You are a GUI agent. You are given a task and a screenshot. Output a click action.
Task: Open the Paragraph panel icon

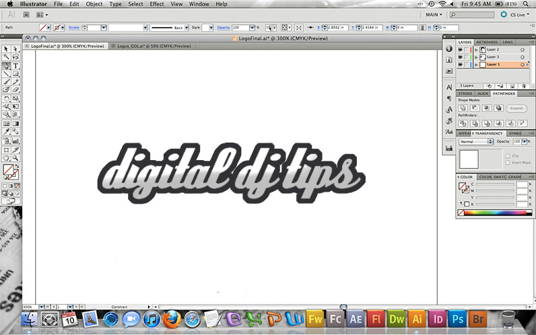[x=449, y=99]
